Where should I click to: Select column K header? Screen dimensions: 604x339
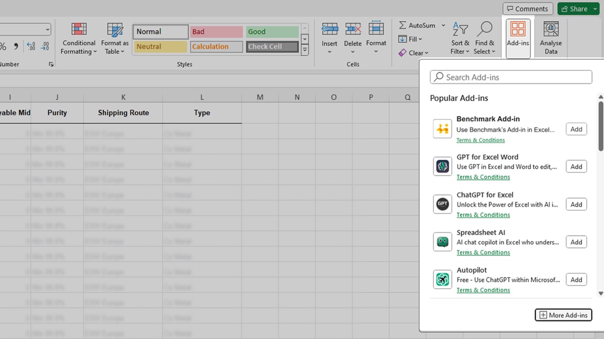123,97
